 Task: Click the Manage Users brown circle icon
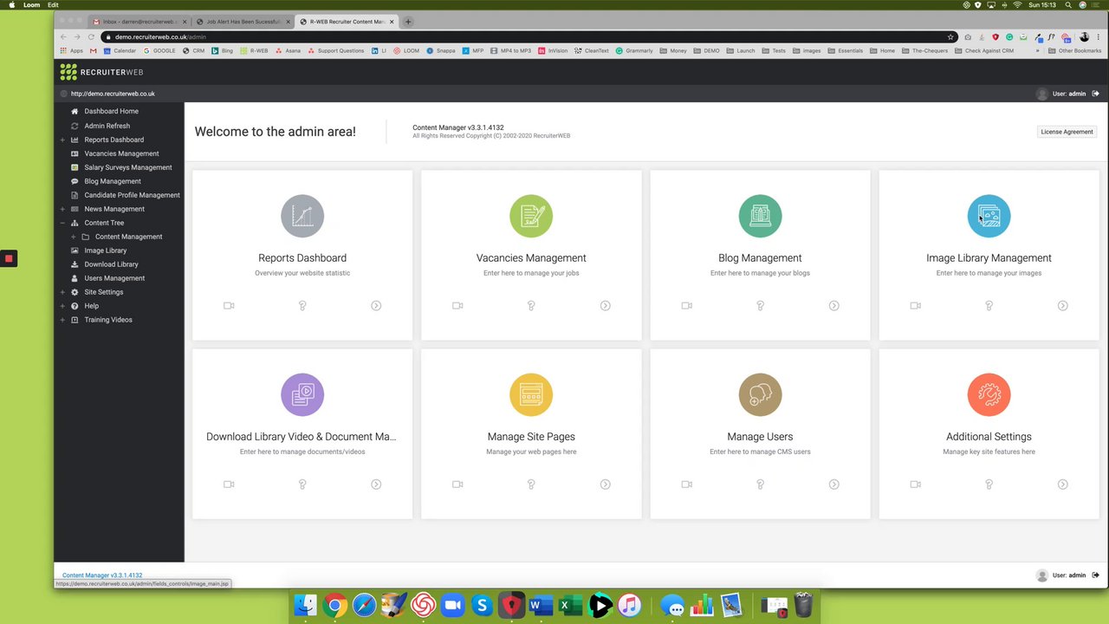coord(760,394)
